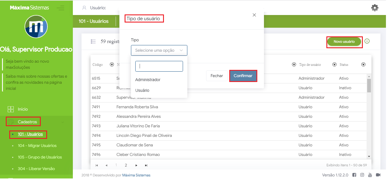Select row Juliana Vitorino De Faria
Image resolution: width=390 pixels, height=179 pixels.
[x=228, y=126]
